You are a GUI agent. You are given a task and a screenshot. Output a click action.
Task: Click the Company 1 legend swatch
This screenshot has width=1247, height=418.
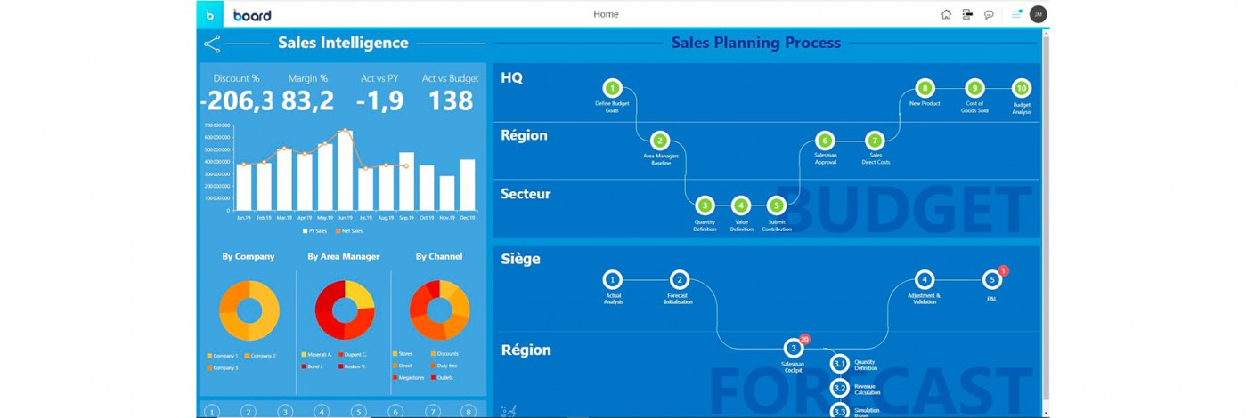pos(209,356)
